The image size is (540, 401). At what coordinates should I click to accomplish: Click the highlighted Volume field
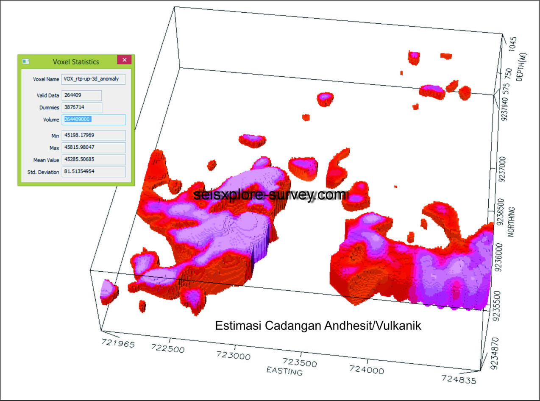(x=94, y=120)
